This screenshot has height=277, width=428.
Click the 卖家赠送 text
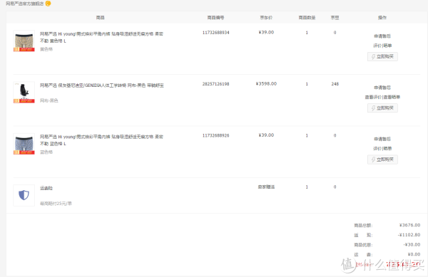266,187
